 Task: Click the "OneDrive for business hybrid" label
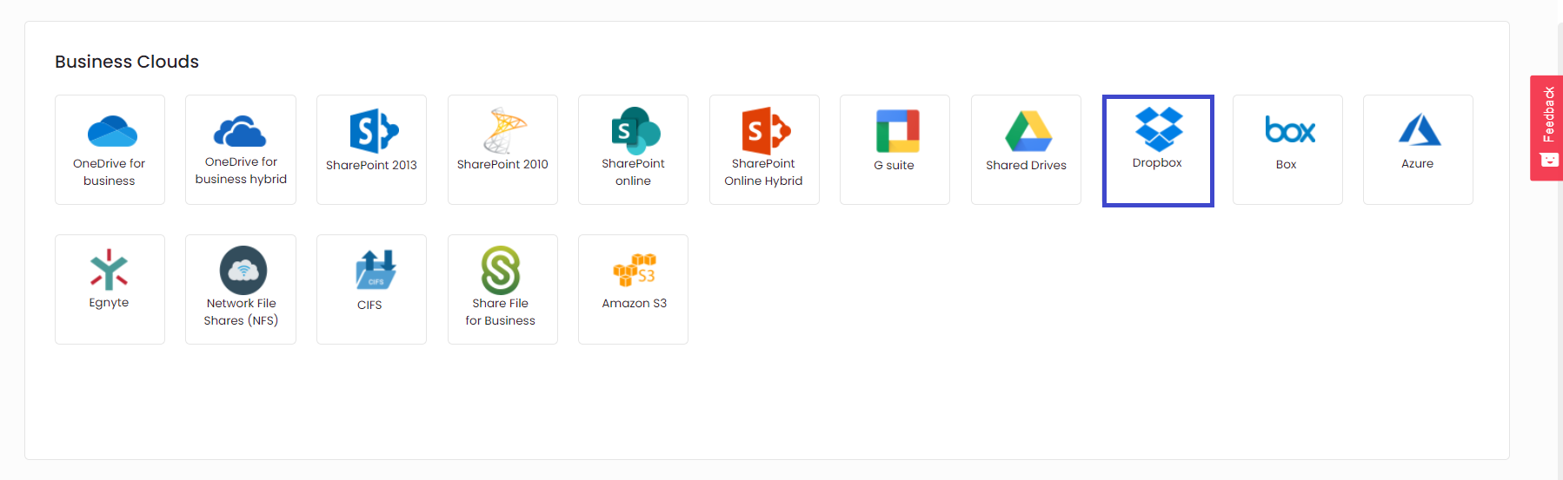241,170
